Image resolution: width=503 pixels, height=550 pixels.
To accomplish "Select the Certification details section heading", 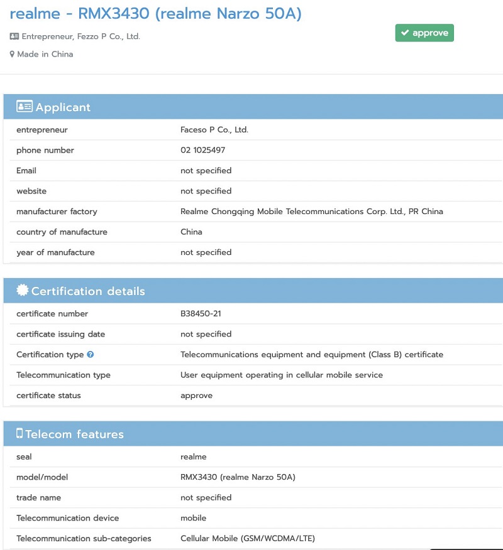I will tap(88, 291).
